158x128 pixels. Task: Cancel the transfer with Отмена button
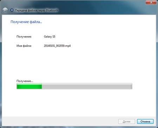[x=145, y=122]
